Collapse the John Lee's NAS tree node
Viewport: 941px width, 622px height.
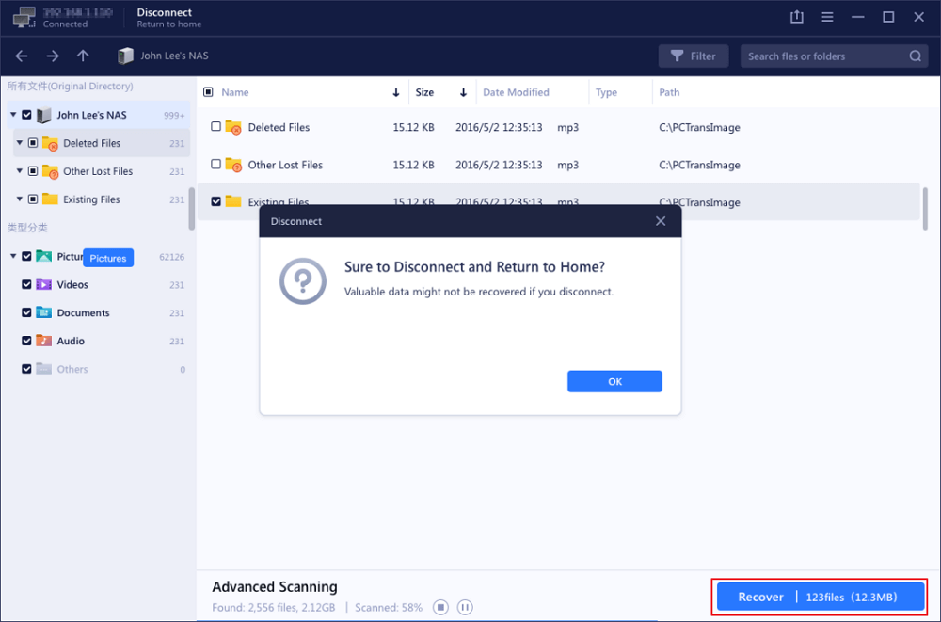pos(13,115)
